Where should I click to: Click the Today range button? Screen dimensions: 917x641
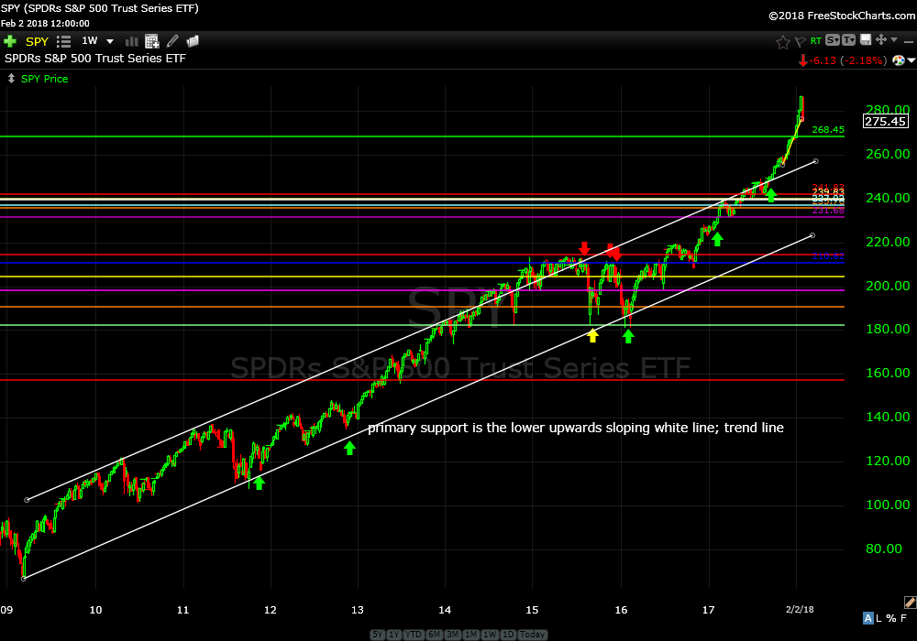pyautogui.click(x=533, y=635)
